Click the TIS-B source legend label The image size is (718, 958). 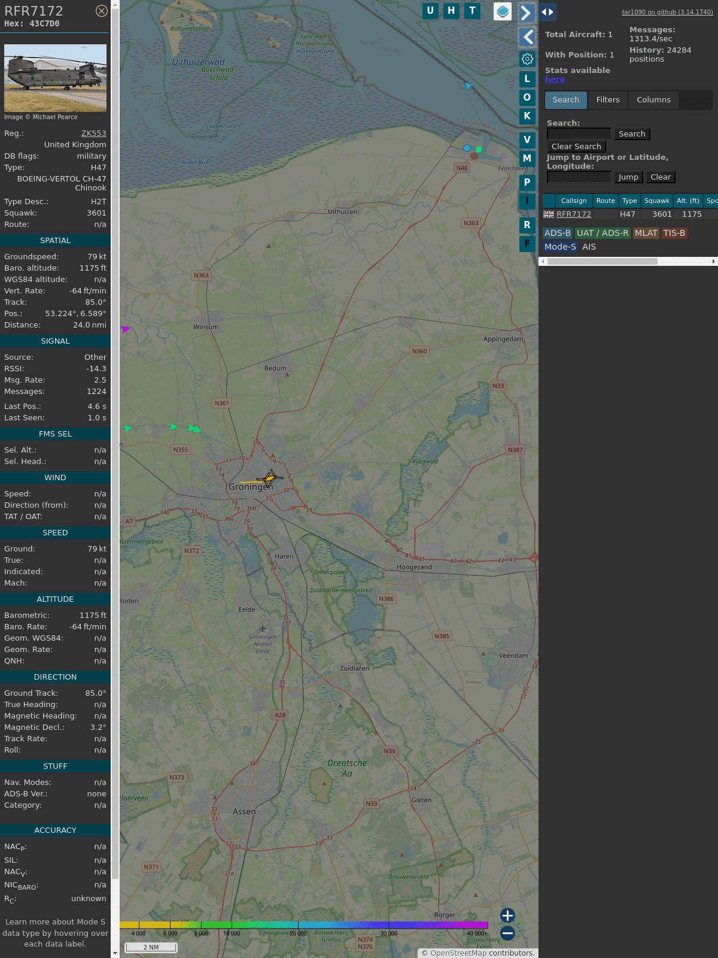click(x=674, y=234)
